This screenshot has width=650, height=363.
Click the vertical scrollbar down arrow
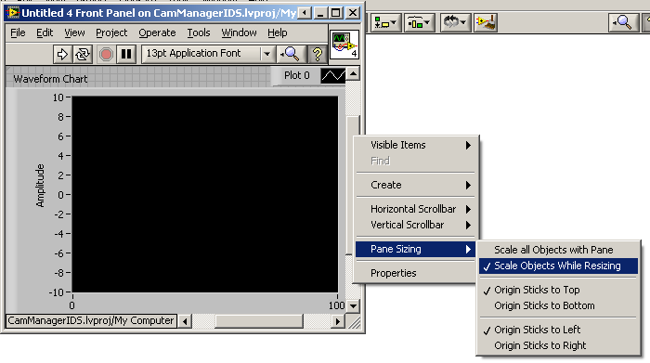(353, 306)
